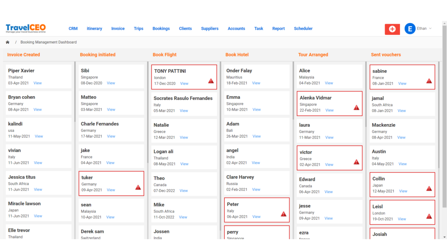Navigate to the Suppliers page
Screen dimensions: 447x251
coord(210,28)
